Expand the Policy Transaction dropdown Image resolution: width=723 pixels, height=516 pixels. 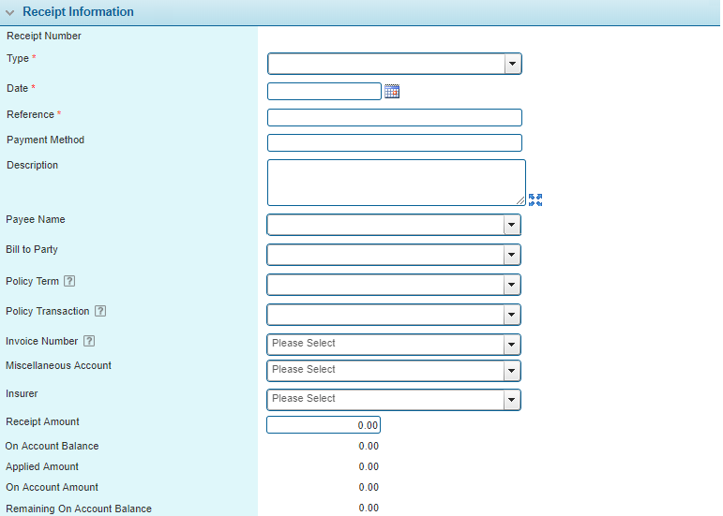pos(511,315)
